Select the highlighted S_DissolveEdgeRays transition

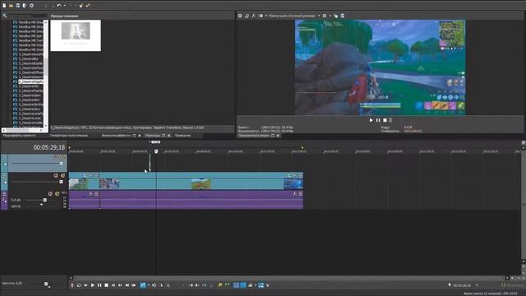coord(31,81)
